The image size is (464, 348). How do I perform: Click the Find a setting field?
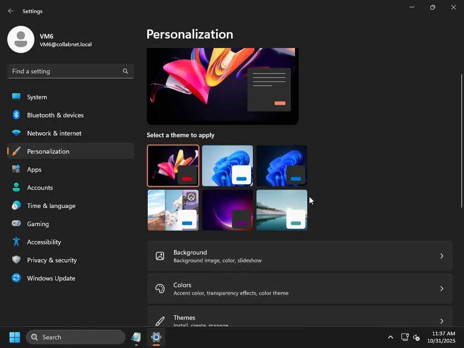tap(70, 71)
